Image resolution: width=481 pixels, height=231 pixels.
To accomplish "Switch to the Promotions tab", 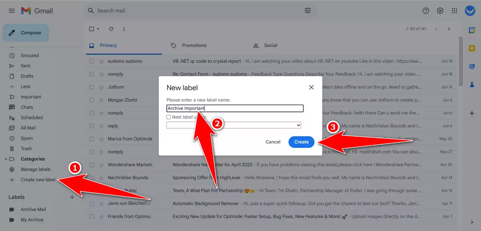I will (194, 45).
